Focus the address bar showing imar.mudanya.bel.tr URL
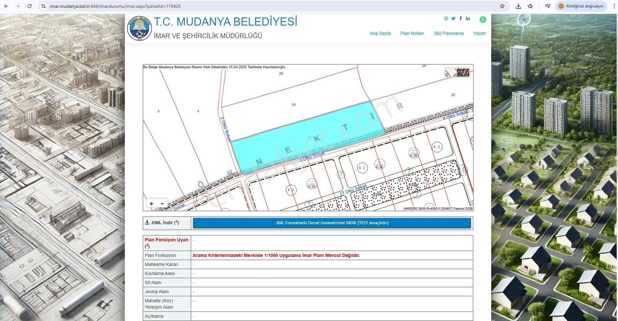Screen dimensions: 618x321 (270, 6)
